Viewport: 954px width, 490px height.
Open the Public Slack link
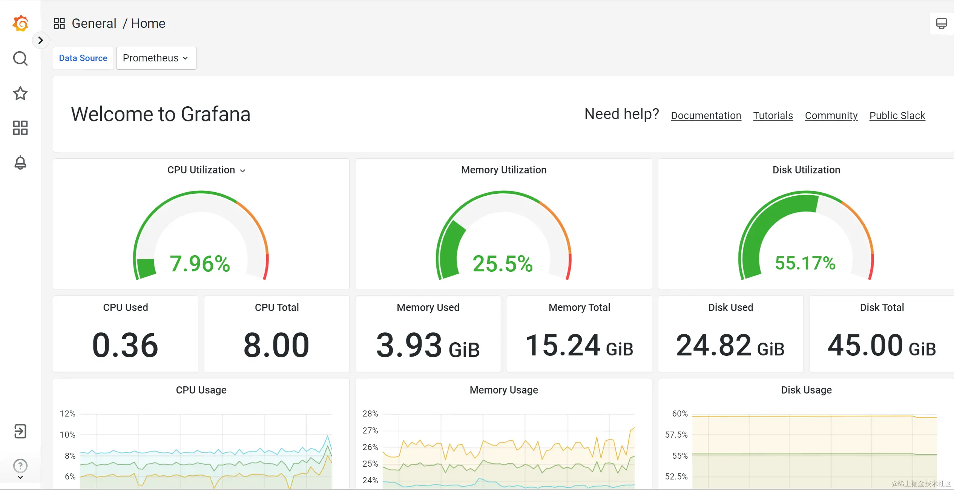897,115
